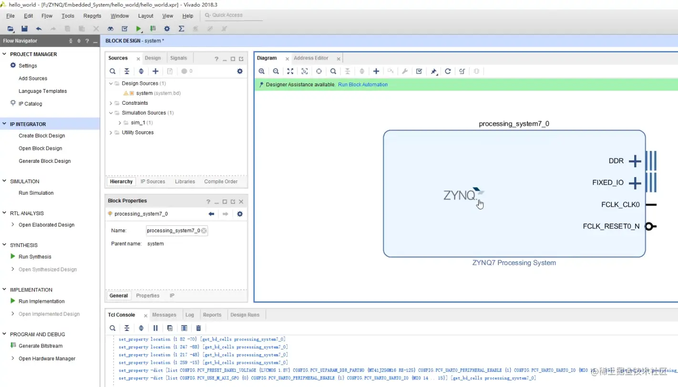The width and height of the screenshot is (678, 387).
Task: Open the Reports menu
Action: 92,16
